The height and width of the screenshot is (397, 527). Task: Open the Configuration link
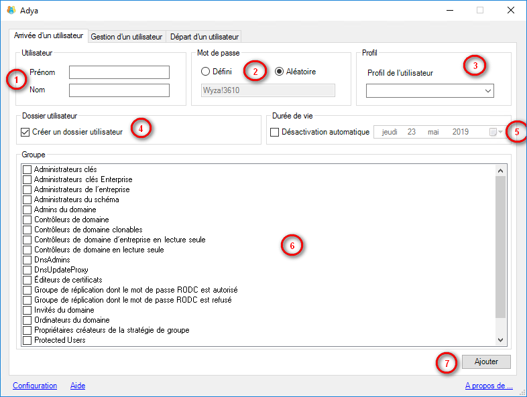tap(35, 386)
